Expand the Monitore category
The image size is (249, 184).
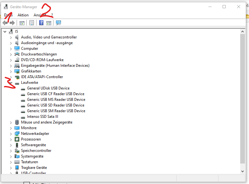point(11,128)
